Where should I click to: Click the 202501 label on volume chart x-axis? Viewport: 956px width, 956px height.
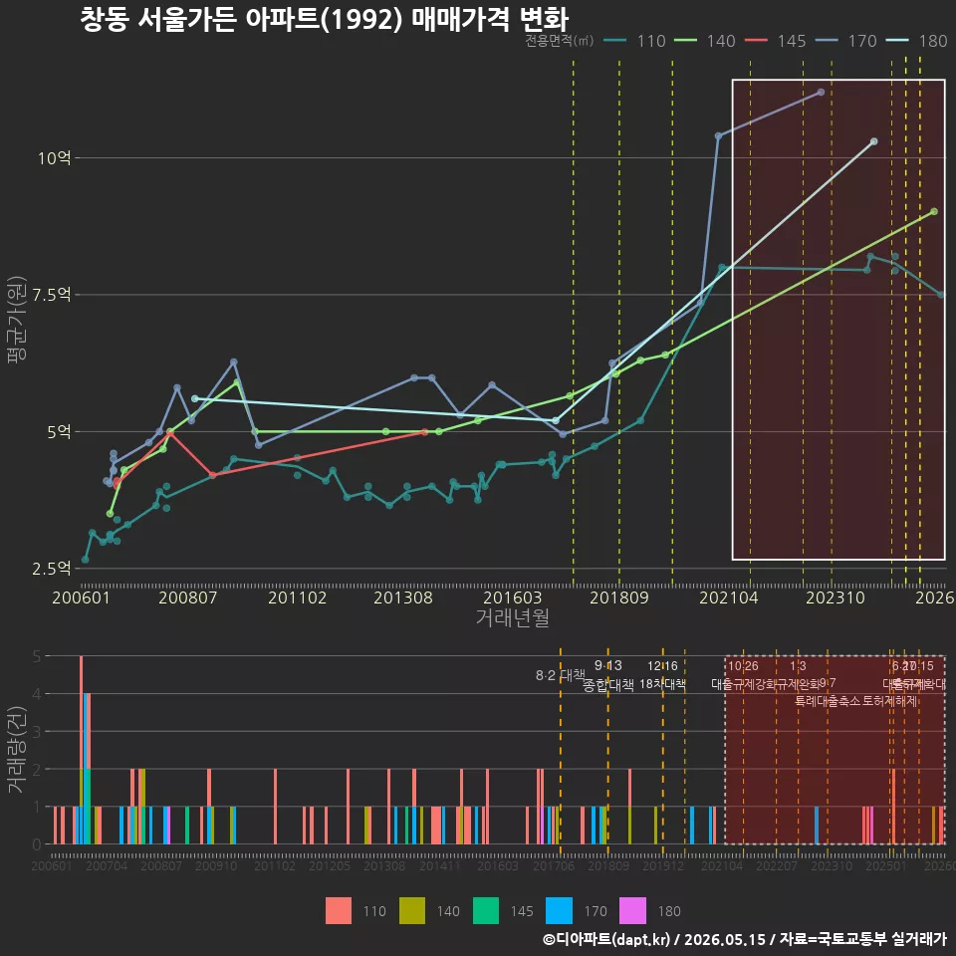886,865
